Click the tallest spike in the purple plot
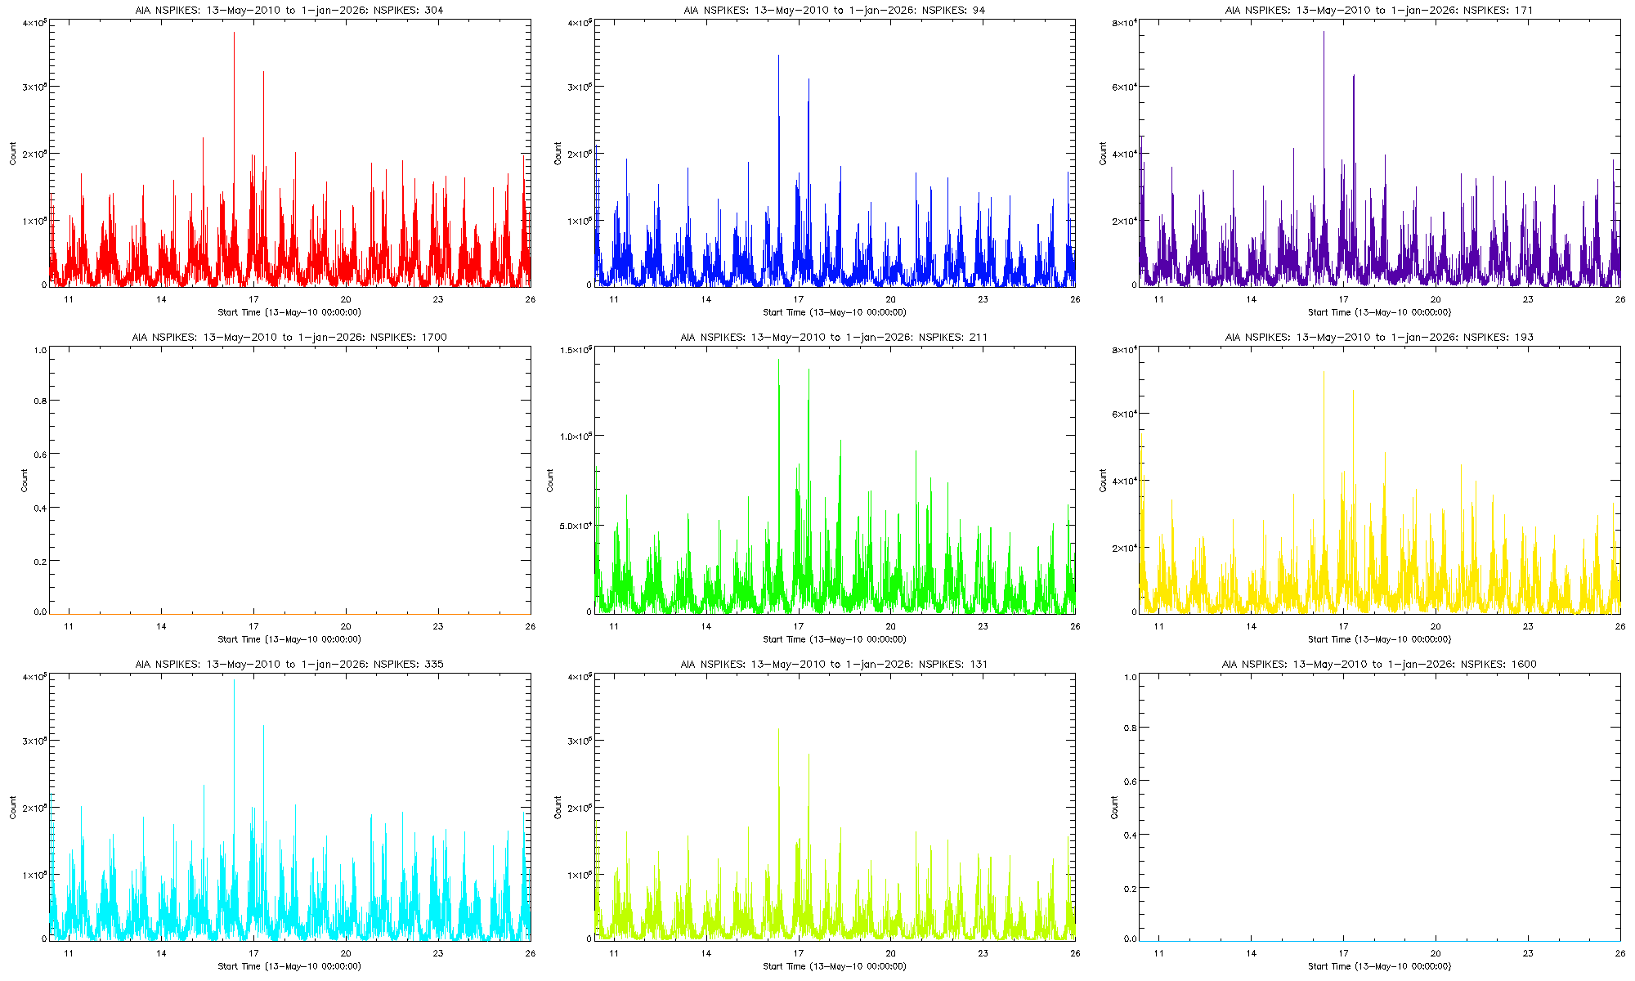The height and width of the screenshot is (981, 1635). click(1324, 49)
